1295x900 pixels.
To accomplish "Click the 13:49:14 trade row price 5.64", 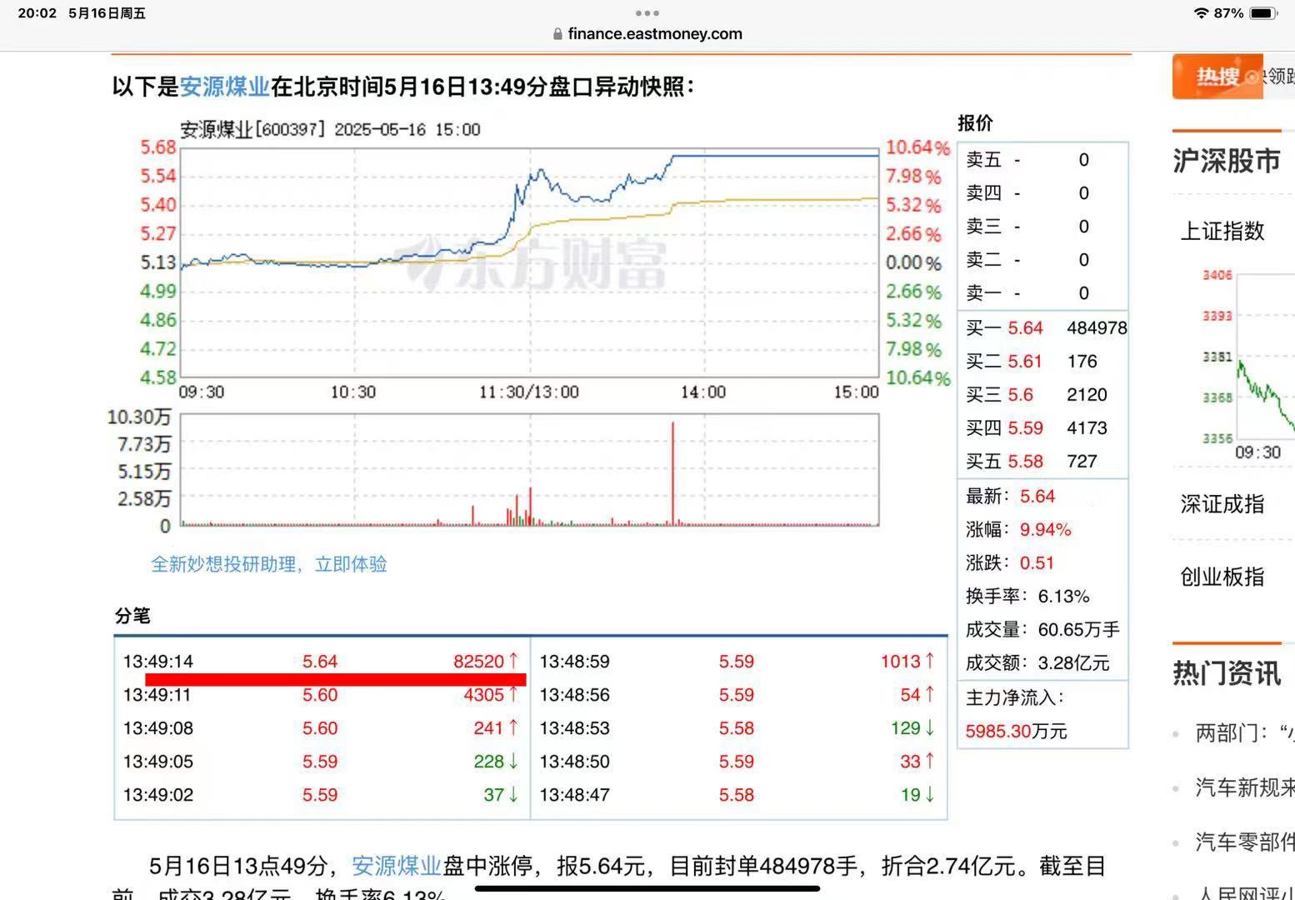I will tap(320, 662).
